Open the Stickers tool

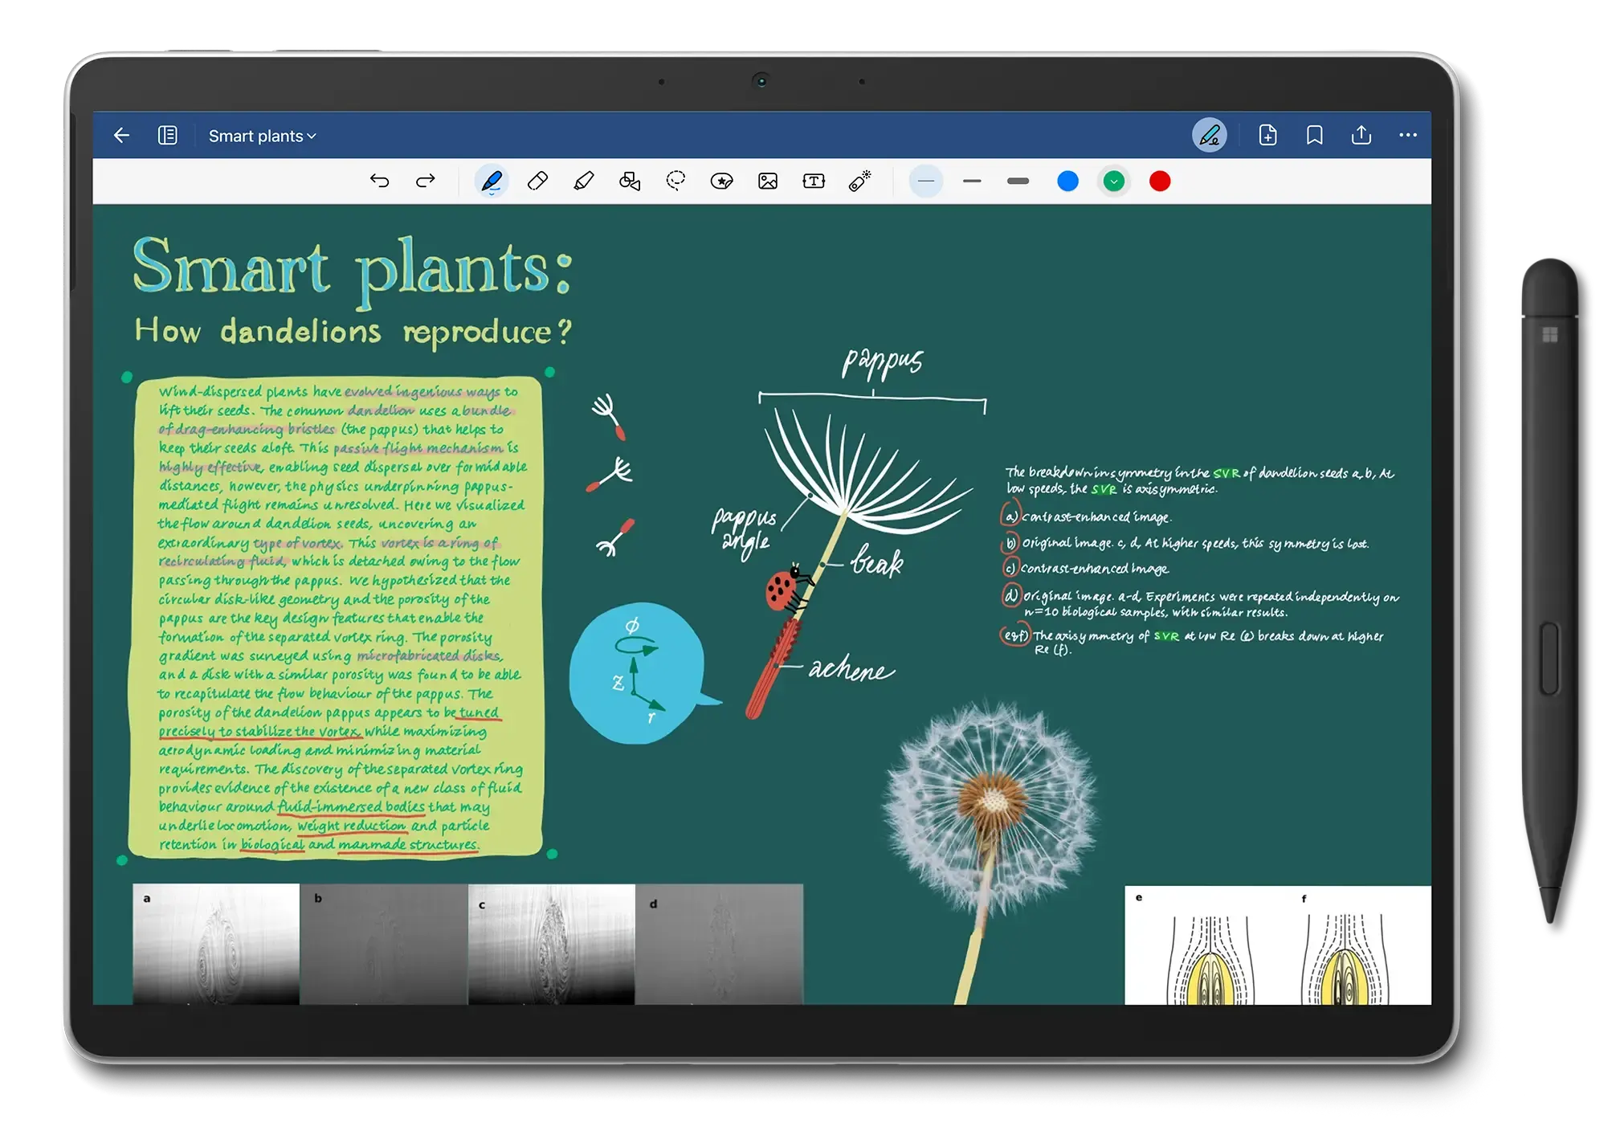coord(721,182)
